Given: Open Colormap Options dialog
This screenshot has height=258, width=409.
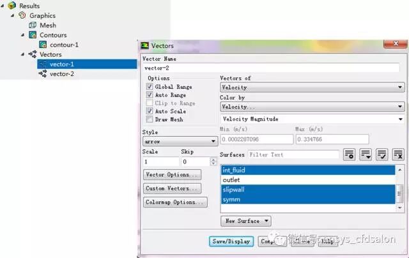Looking at the screenshot, I should [175, 202].
